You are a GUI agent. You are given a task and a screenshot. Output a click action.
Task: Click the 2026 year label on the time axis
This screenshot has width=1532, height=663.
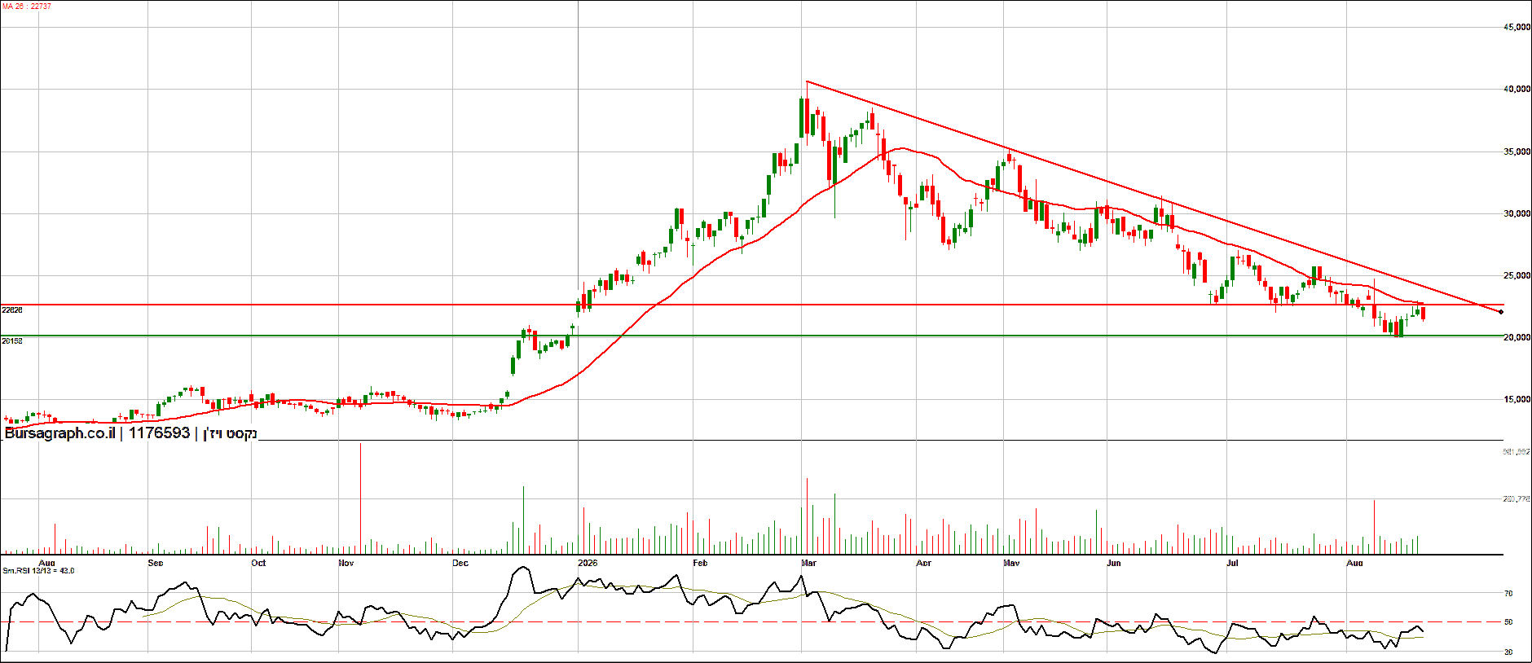tap(588, 563)
